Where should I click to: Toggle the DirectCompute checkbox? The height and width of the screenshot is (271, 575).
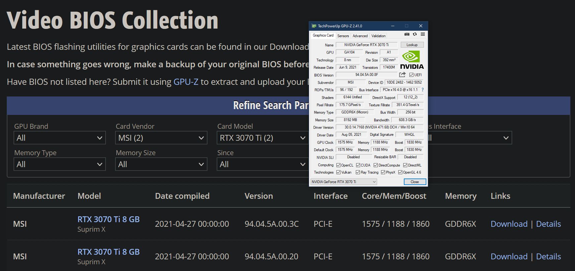pyautogui.click(x=376, y=165)
